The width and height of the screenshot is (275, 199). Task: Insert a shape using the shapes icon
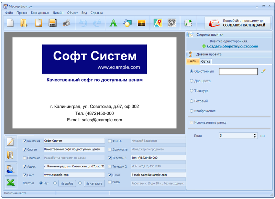tap(128, 23)
